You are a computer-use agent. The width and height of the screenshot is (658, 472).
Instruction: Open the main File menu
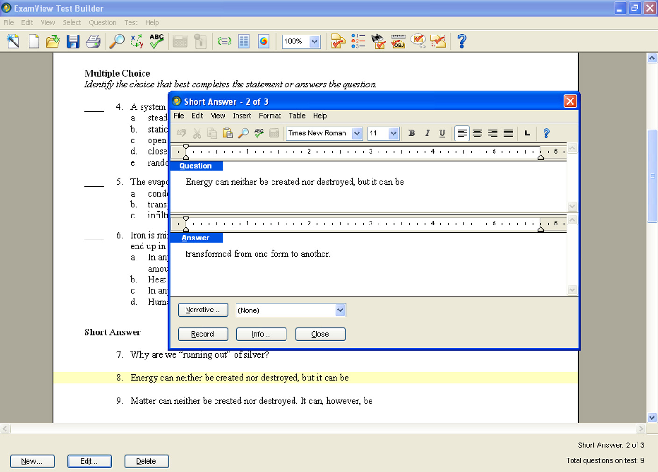coord(8,22)
